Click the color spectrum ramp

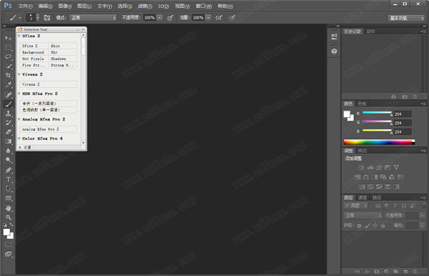click(x=379, y=142)
